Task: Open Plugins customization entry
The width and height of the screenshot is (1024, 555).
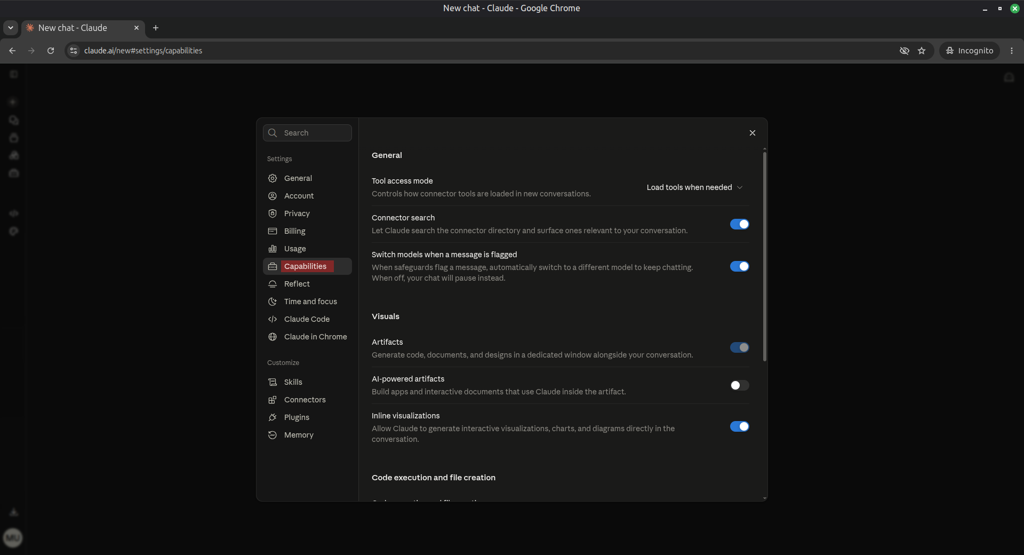Action: [307, 417]
